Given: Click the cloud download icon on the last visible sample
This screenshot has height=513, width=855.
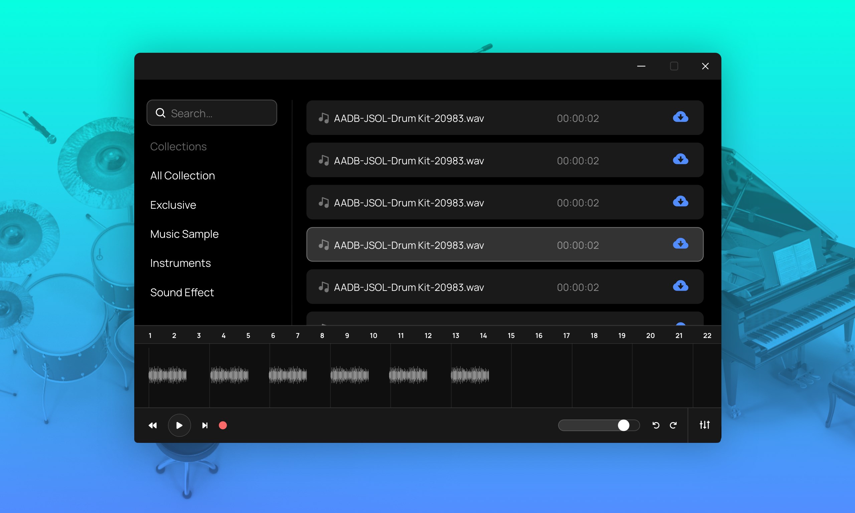Looking at the screenshot, I should pyautogui.click(x=680, y=286).
